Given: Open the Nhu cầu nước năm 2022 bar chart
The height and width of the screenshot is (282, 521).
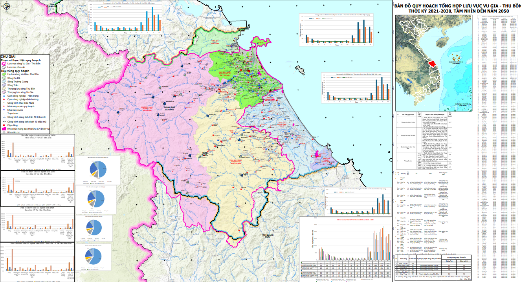Looking at the screenshot, I should click(x=38, y=262).
